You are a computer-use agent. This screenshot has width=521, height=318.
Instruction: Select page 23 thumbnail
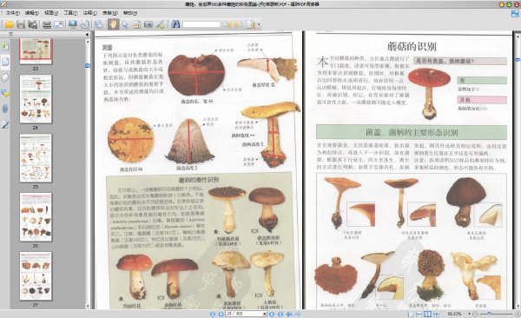coord(36,50)
